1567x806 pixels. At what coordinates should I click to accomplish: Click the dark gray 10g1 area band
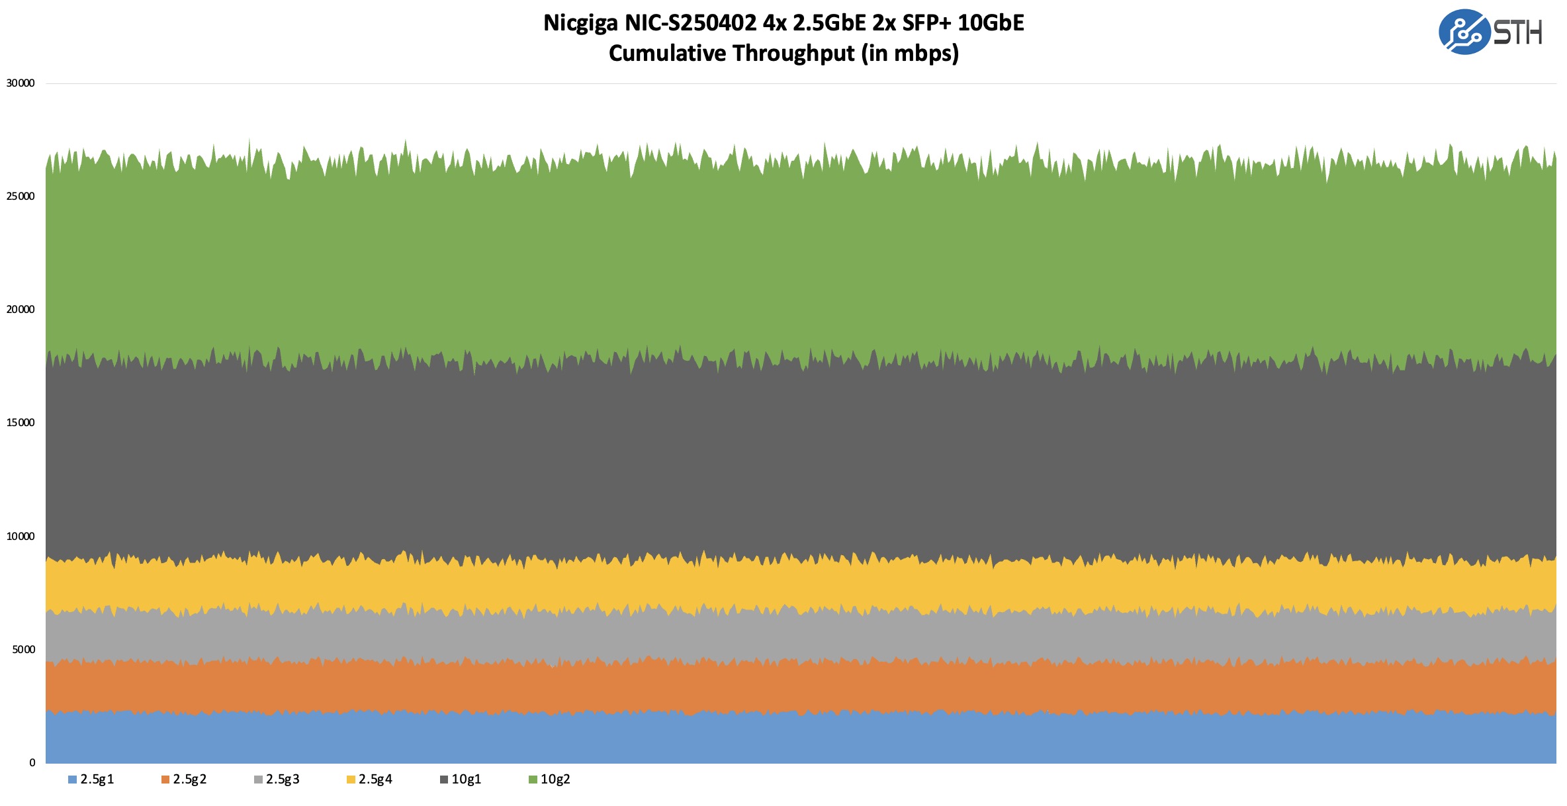(x=794, y=463)
